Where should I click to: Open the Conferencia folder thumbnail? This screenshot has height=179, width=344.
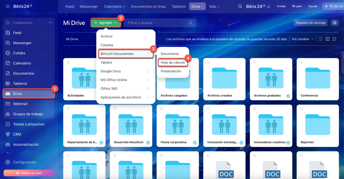[318, 78]
